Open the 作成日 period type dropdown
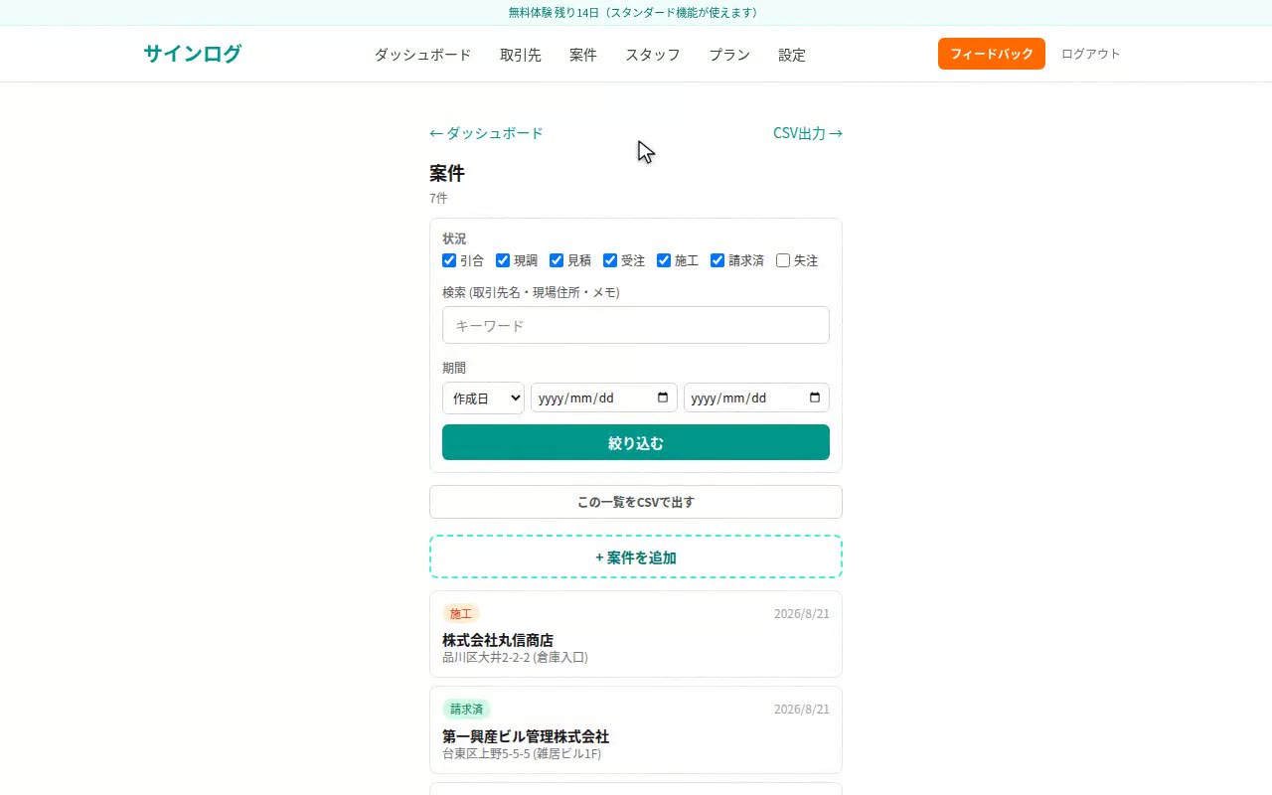 tap(483, 397)
